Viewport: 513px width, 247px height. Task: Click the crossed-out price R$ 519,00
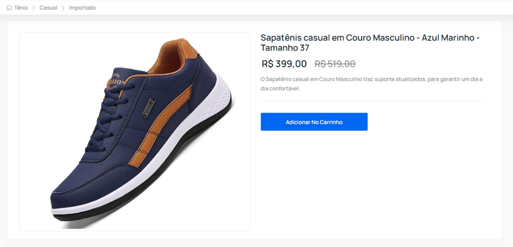pyautogui.click(x=335, y=64)
